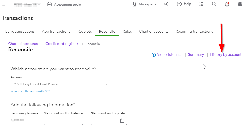Go to the Rules tab
The height and width of the screenshot is (129, 245).
[x=127, y=32]
